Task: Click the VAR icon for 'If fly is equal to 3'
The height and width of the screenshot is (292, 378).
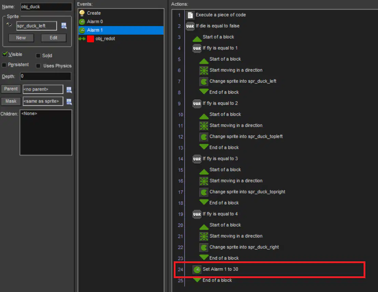Action: 197,159
